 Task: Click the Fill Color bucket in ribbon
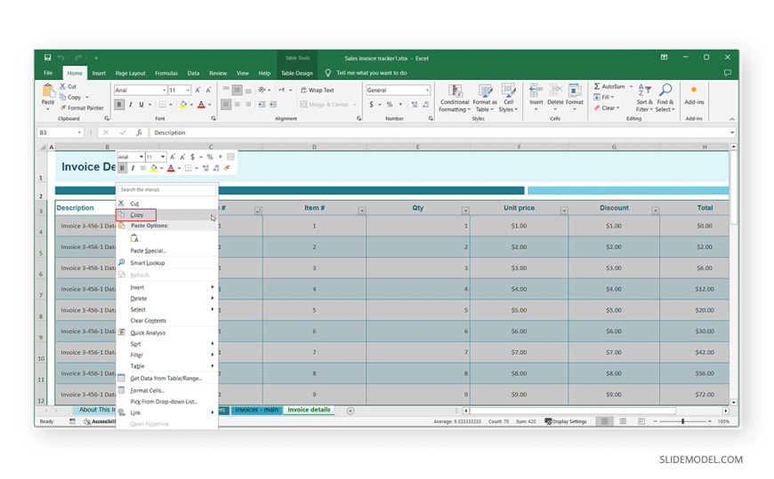pyautogui.click(x=183, y=105)
